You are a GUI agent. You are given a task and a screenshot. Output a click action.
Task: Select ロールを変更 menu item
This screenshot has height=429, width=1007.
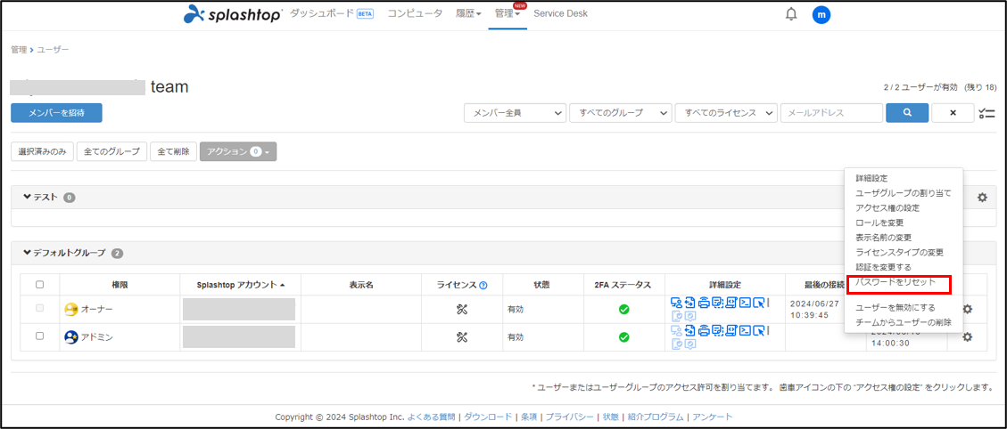coord(879,223)
